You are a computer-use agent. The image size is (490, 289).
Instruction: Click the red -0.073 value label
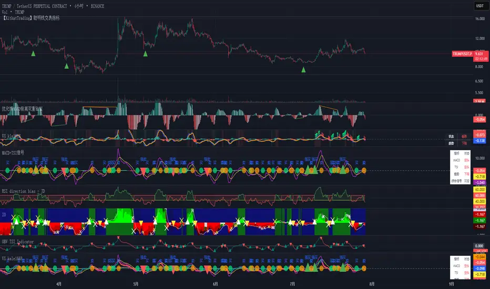pyautogui.click(x=479, y=135)
